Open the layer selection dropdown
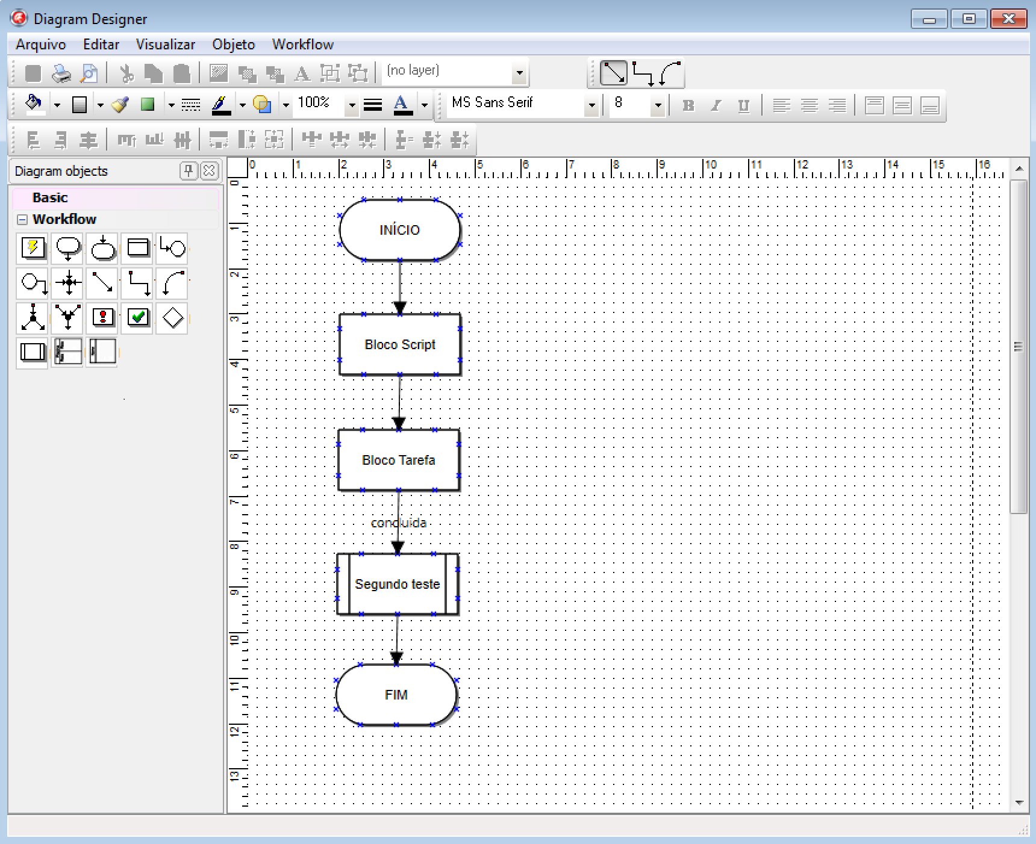The width and height of the screenshot is (1036, 844). tap(519, 73)
